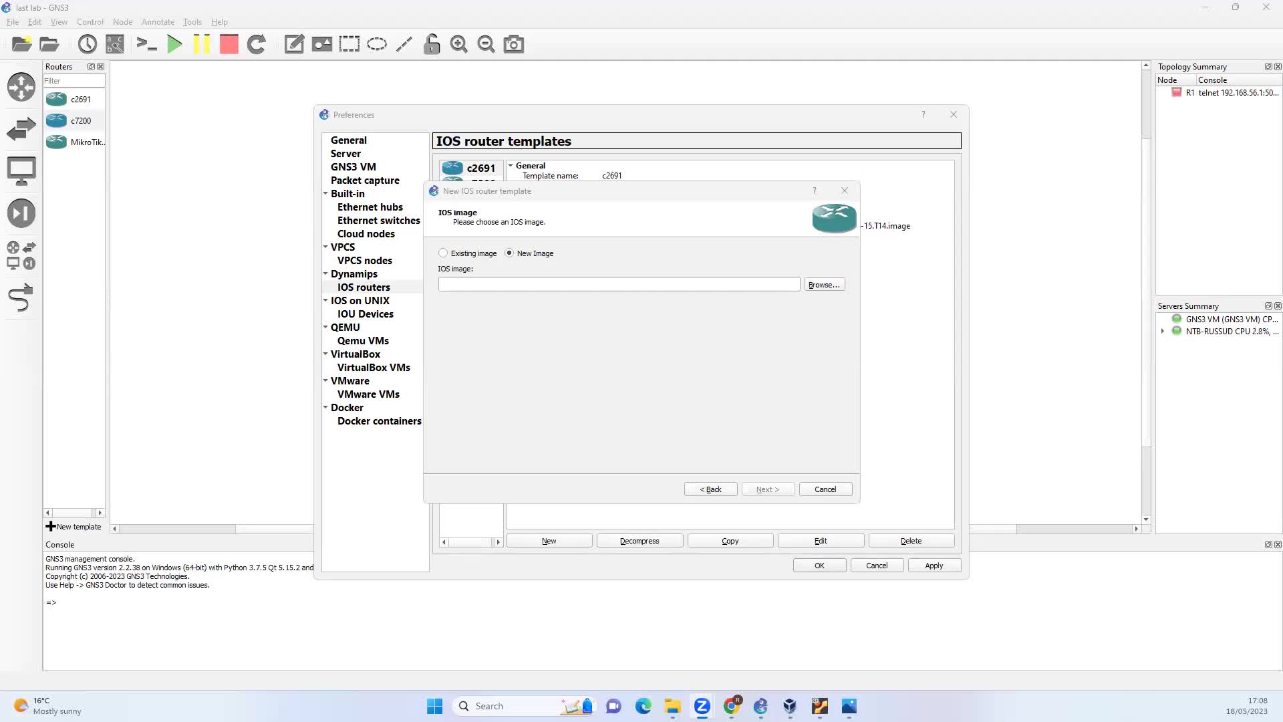Click the Browse... button
The image size is (1283, 722).
824,284
